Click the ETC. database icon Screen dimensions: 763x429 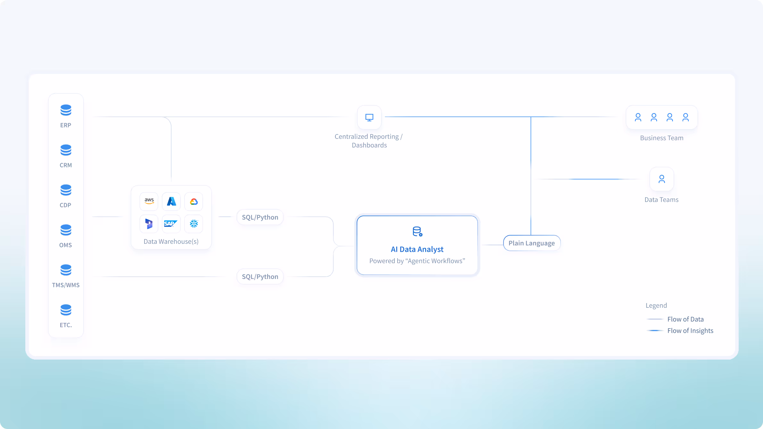[x=66, y=310]
